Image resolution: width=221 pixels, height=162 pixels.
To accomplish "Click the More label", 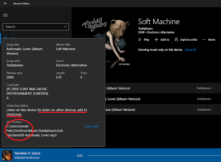I will point(212,40).
